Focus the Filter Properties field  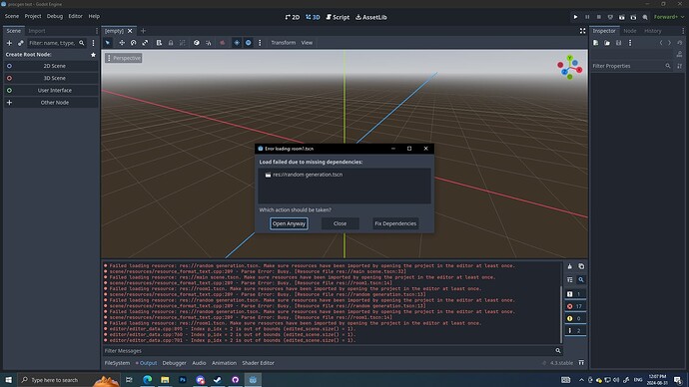pos(631,66)
